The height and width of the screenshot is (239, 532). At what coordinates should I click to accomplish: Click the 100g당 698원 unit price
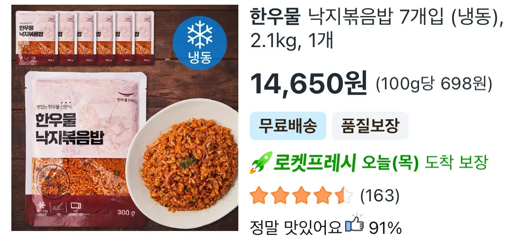pos(434,84)
